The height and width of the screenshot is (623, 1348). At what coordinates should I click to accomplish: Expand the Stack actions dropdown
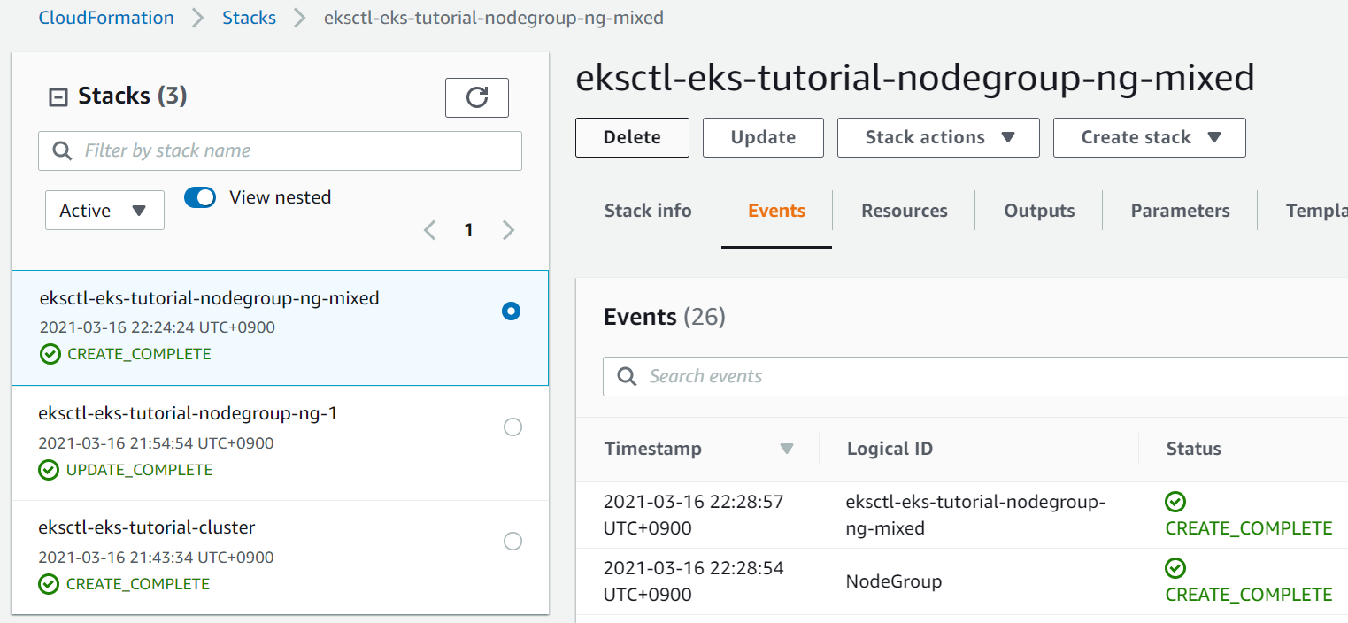tap(938, 137)
